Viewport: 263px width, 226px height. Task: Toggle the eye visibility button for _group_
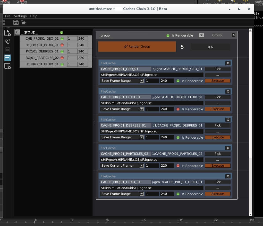point(201,35)
